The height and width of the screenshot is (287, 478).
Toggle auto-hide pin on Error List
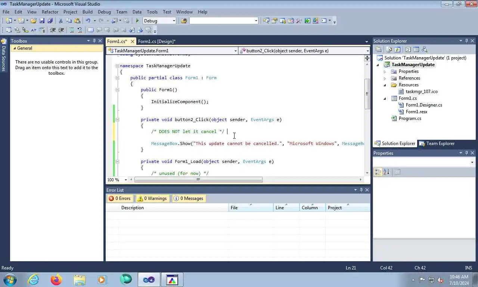pos(361,190)
